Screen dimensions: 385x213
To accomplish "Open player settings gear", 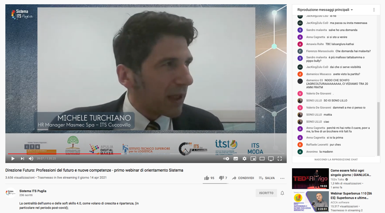I will [x=245, y=159].
